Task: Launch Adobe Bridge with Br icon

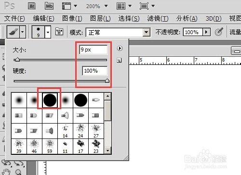Action: [32, 6]
